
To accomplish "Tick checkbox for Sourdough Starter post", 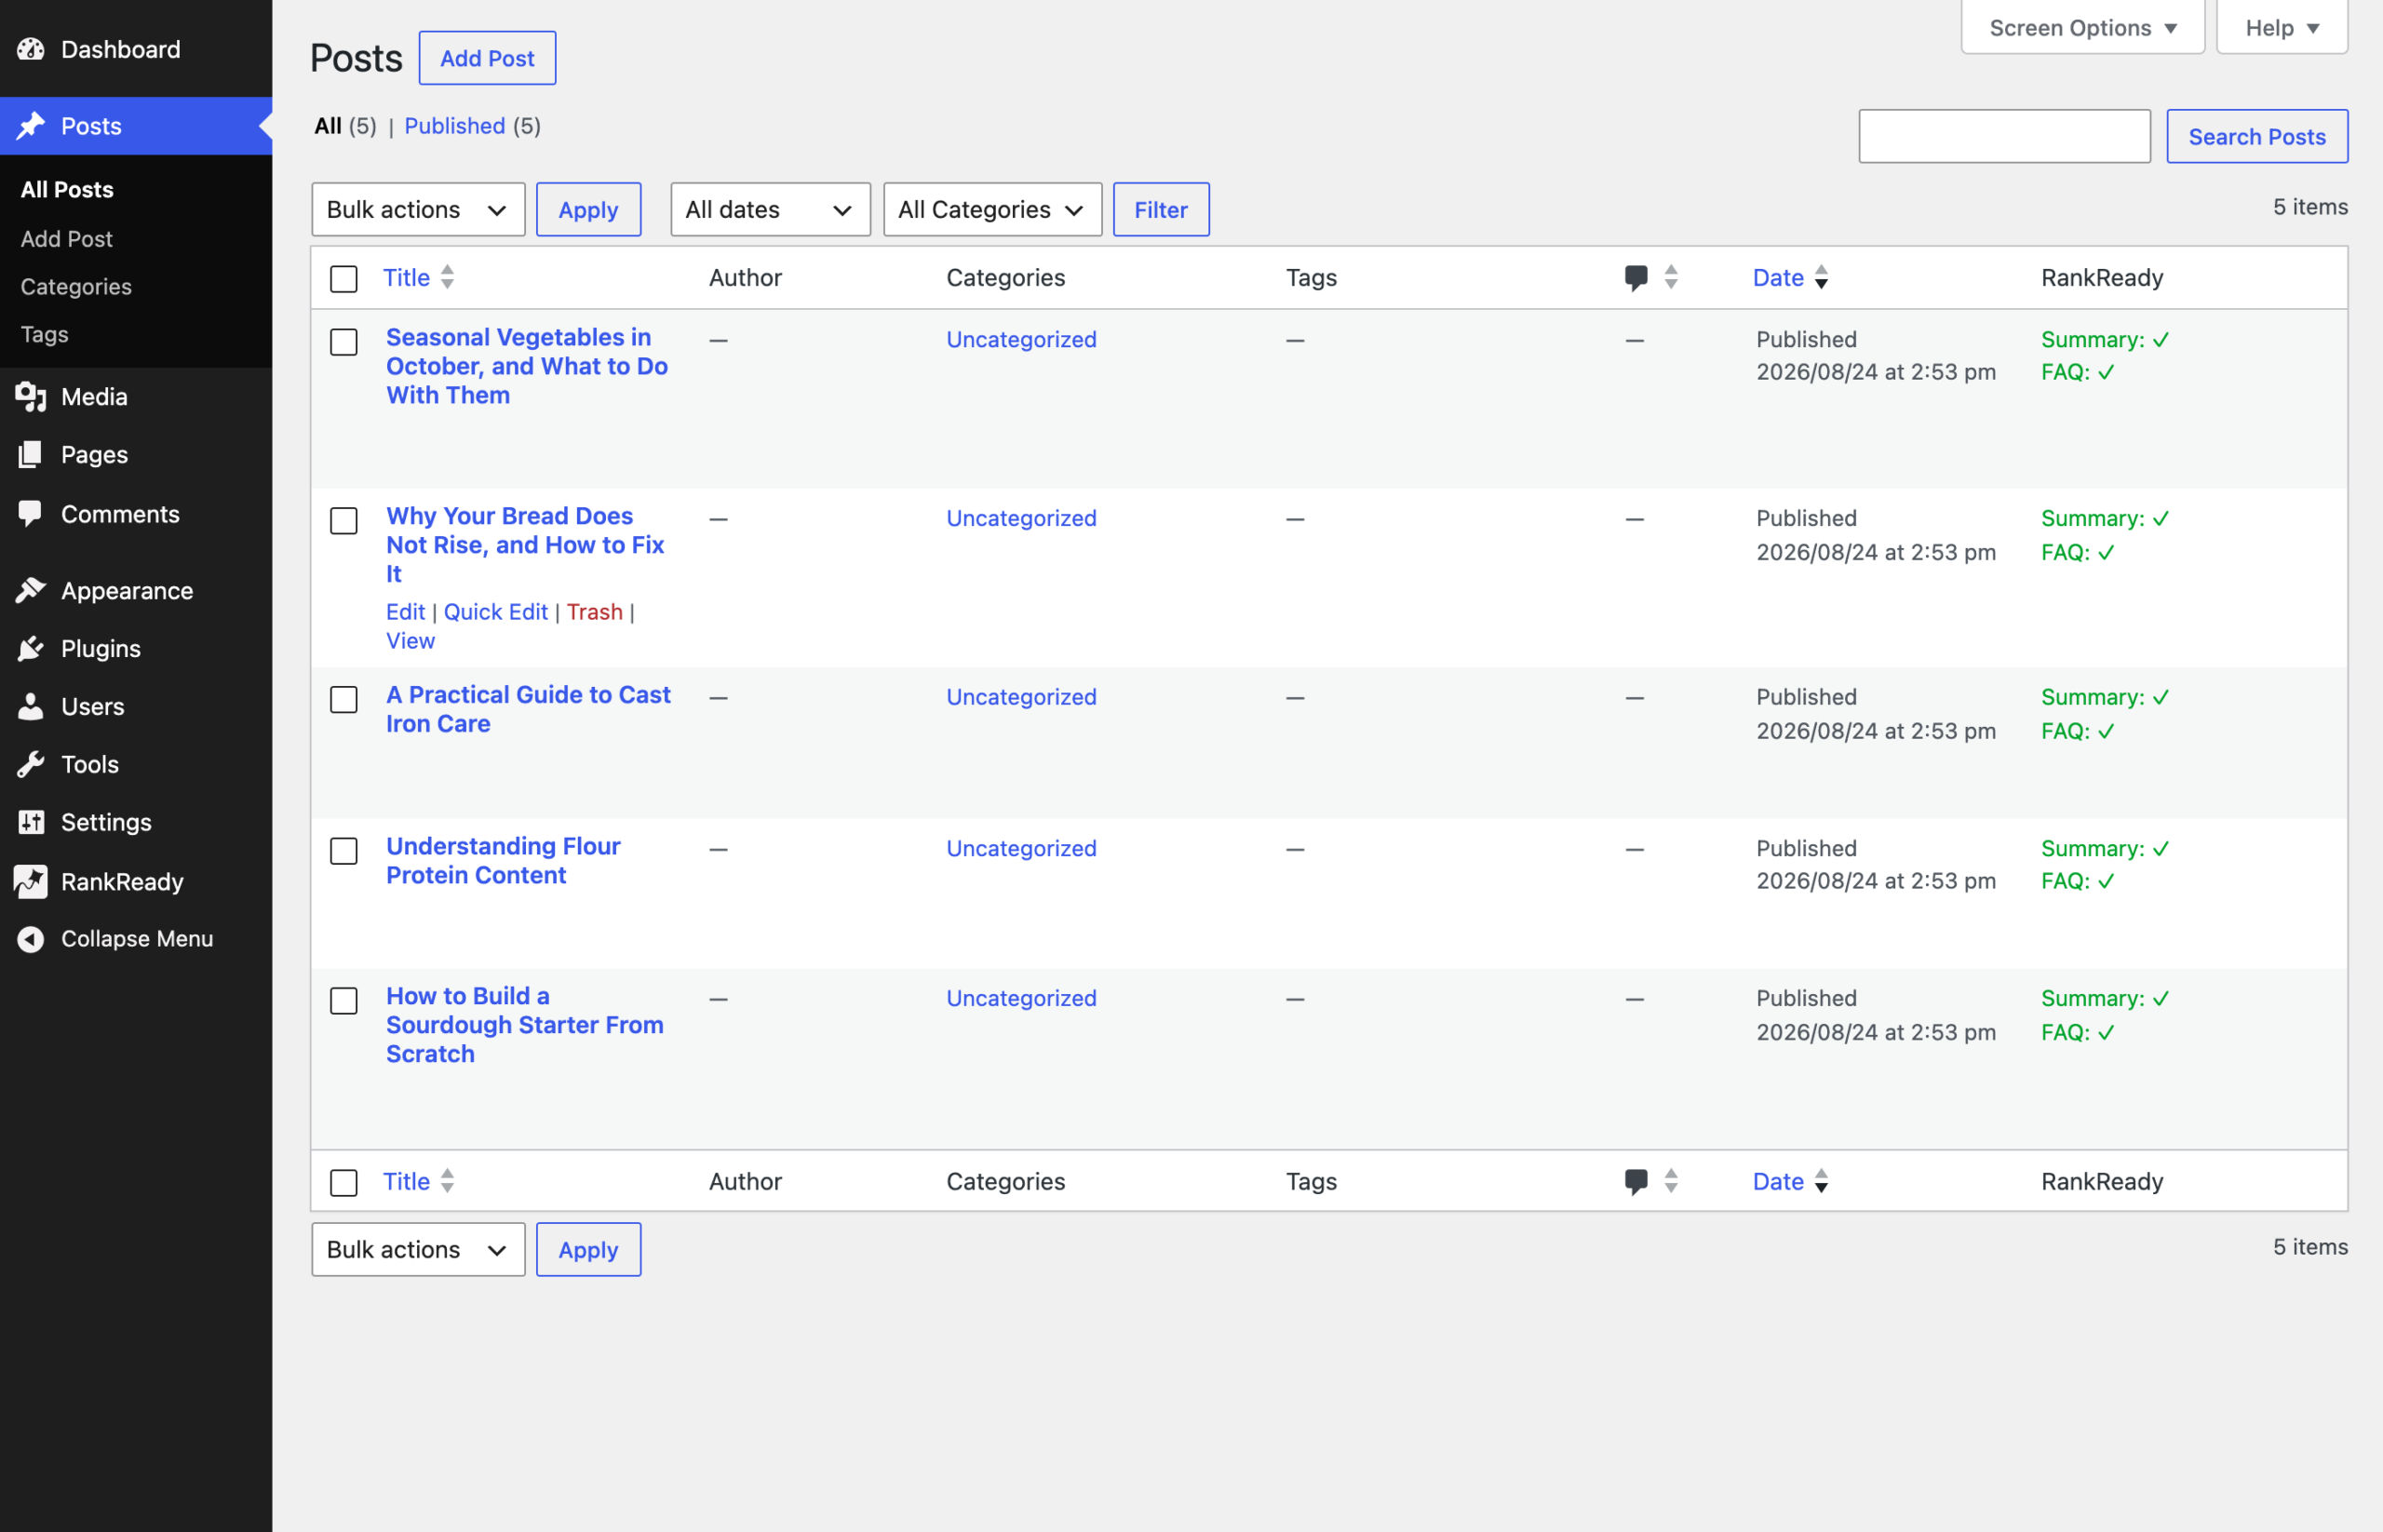I will tap(343, 1000).
